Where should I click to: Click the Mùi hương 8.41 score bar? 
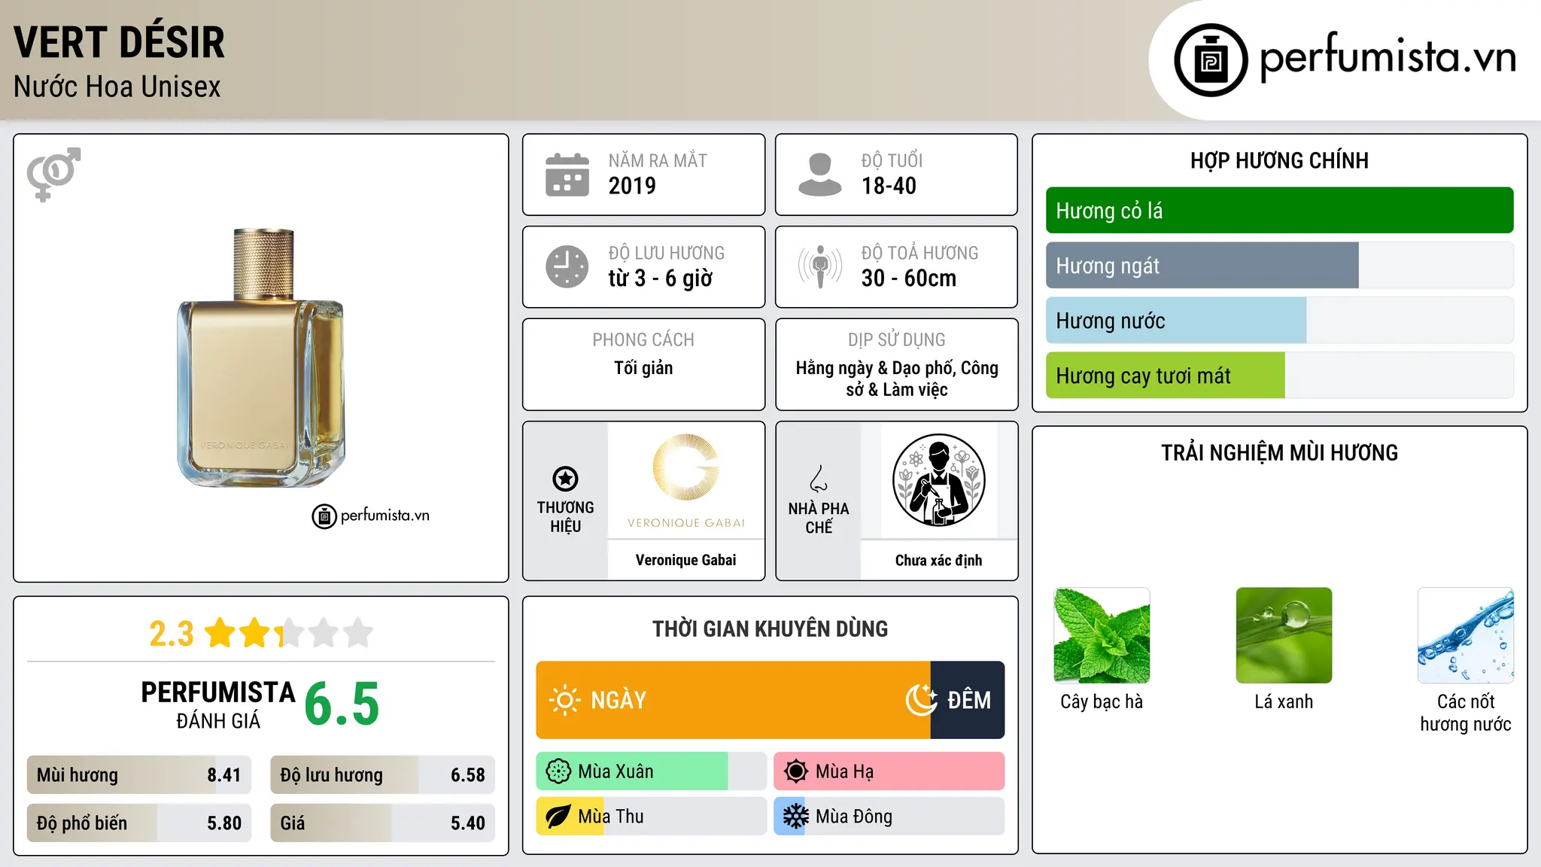click(x=139, y=775)
